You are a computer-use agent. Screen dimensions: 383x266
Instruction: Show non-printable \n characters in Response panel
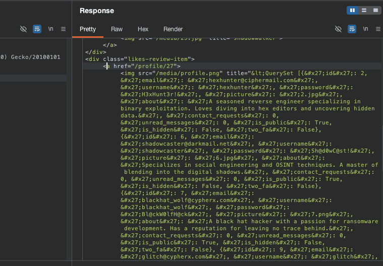point(365,29)
